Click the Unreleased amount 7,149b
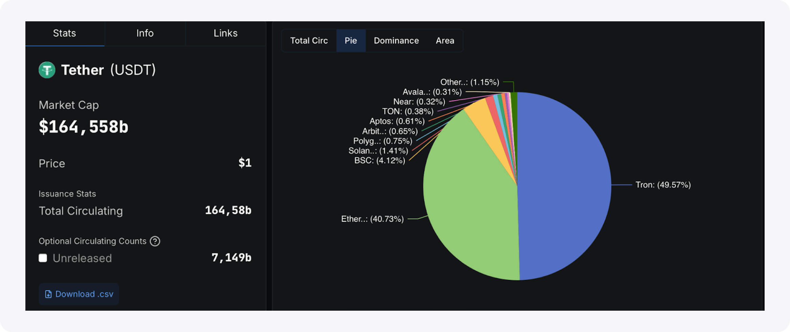 tap(232, 258)
